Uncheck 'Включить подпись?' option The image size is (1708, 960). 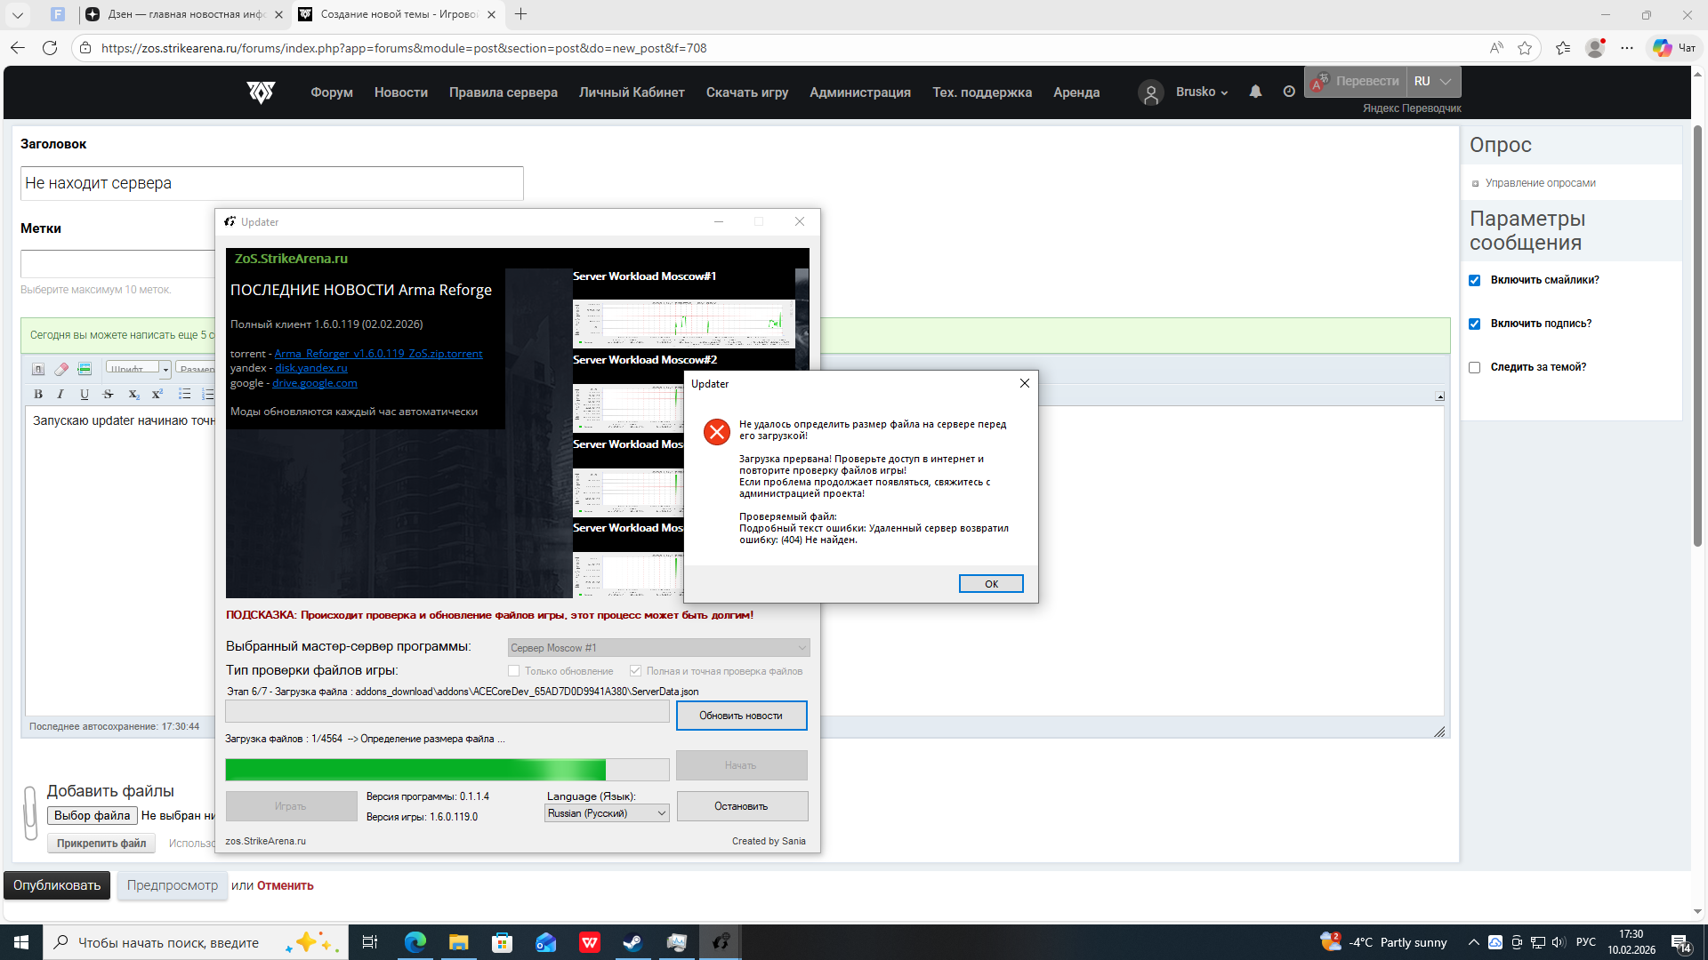(1474, 324)
